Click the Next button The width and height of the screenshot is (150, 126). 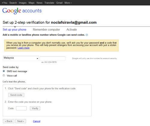(21, 121)
